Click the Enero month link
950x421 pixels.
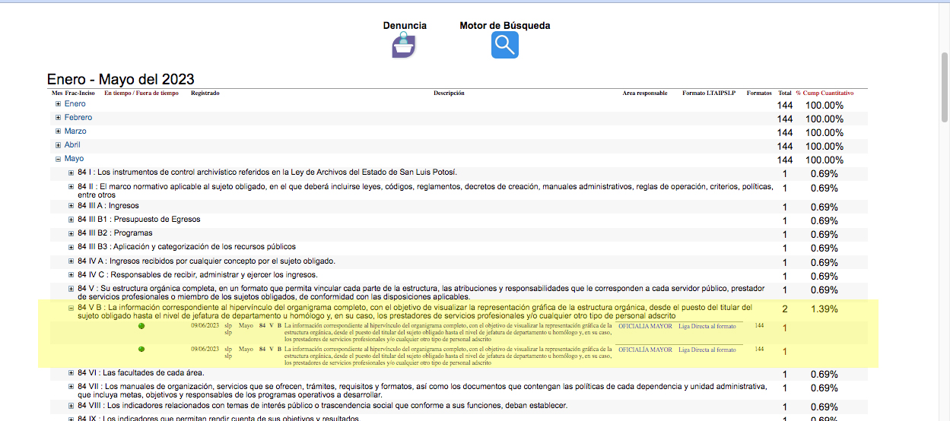[75, 104]
